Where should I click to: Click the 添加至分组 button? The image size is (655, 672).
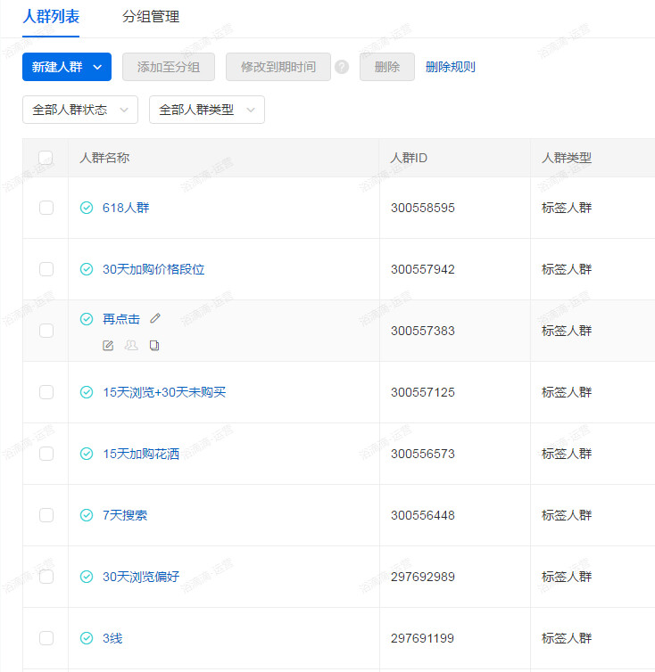[x=169, y=67]
